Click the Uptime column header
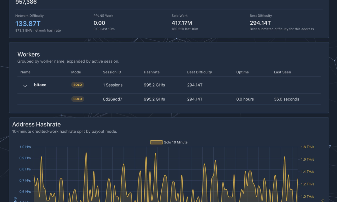The image size is (337, 202). (x=242, y=72)
